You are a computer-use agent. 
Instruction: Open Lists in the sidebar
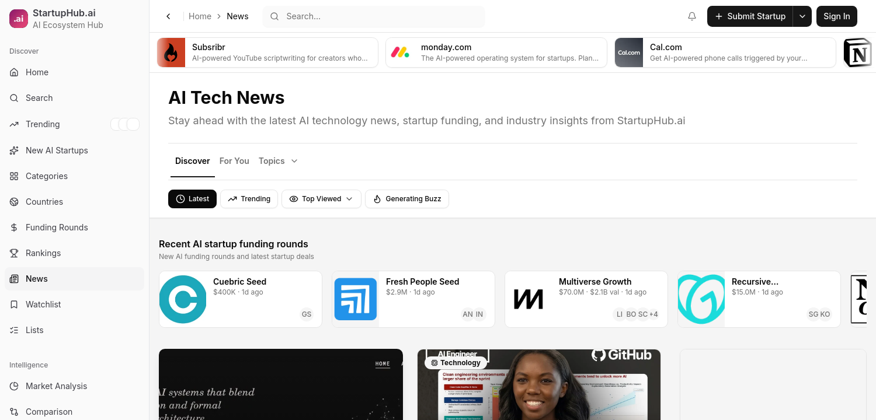74,330
